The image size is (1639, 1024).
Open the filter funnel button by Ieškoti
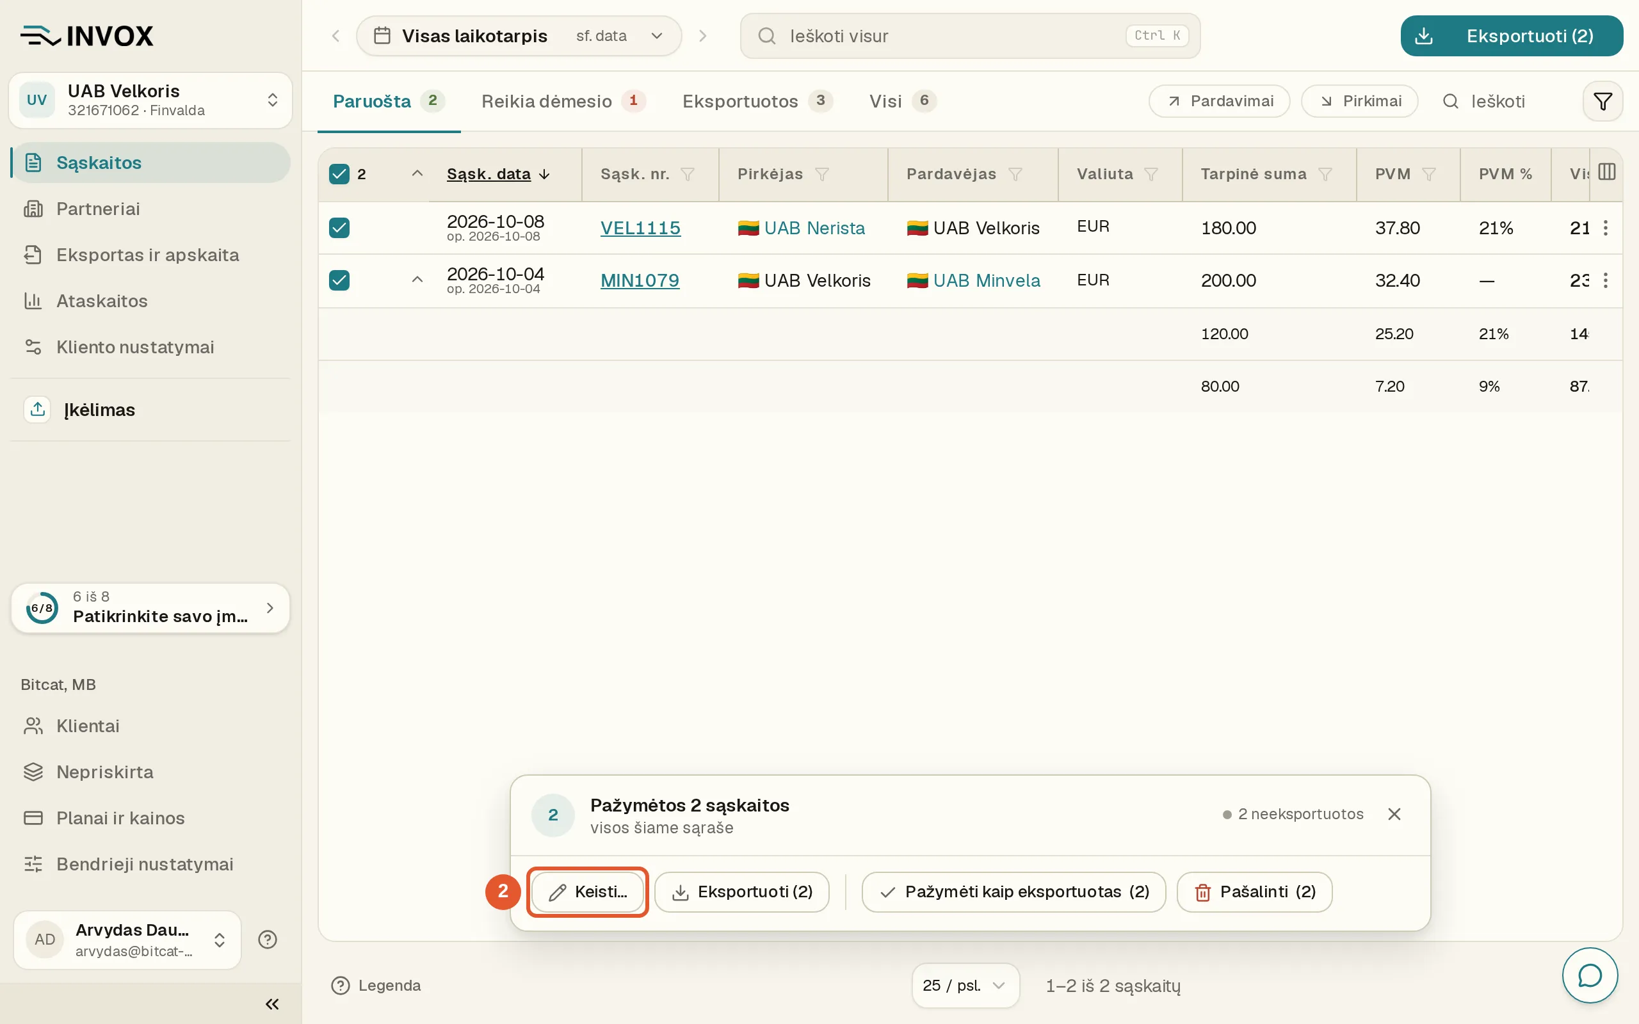click(x=1603, y=102)
